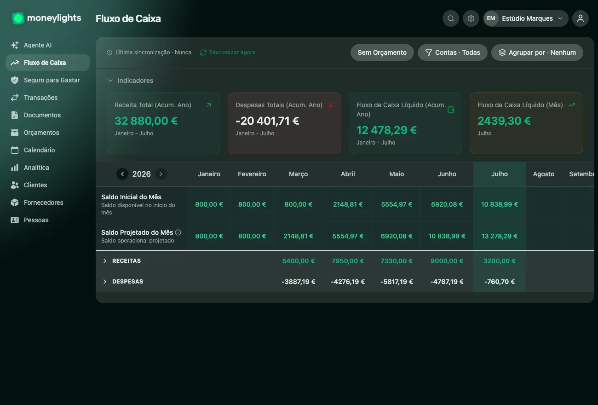Click the trend icon on Fluxo de Caixa Líquido (Mês) card

point(572,105)
